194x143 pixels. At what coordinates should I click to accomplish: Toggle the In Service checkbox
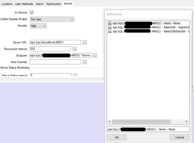(x=32, y=13)
